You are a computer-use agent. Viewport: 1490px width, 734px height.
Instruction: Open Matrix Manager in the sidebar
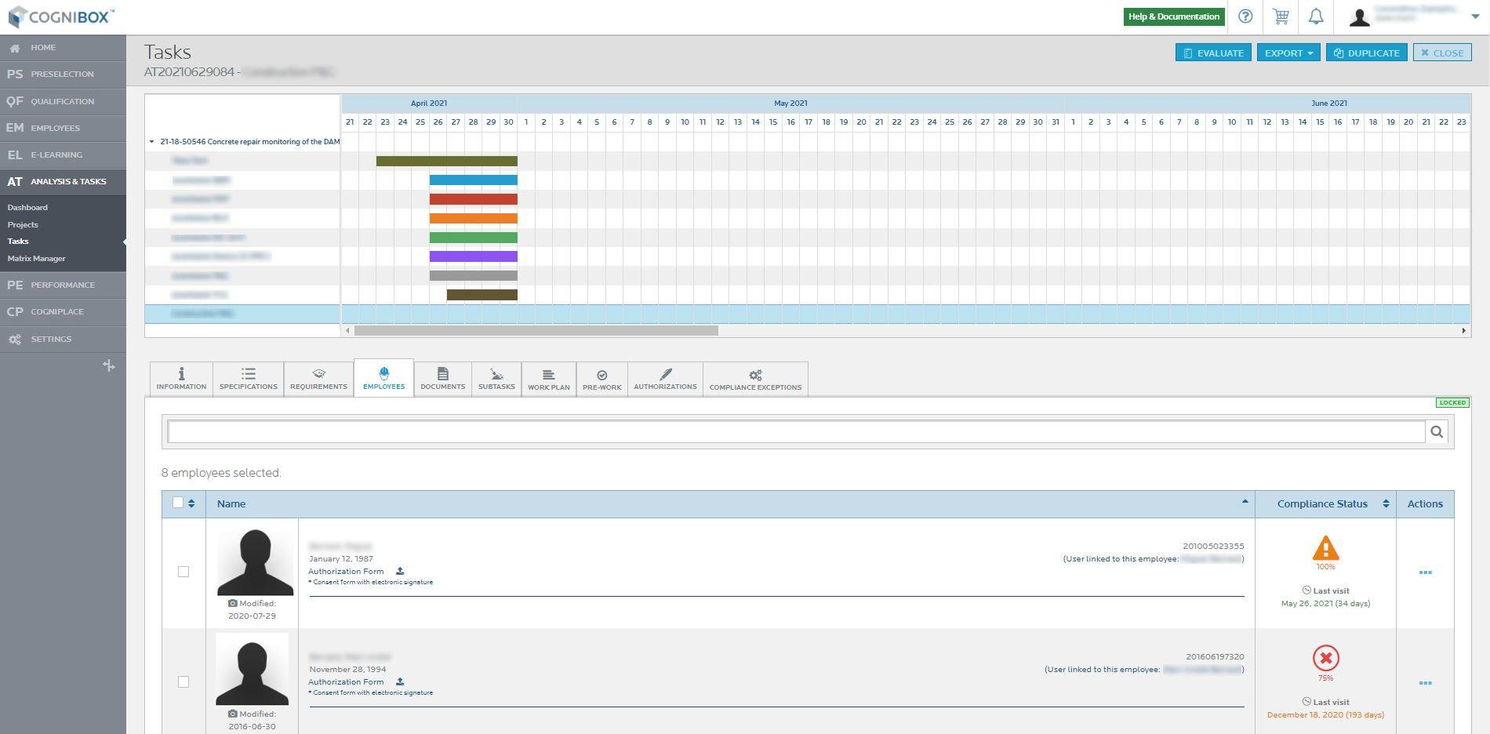36,259
